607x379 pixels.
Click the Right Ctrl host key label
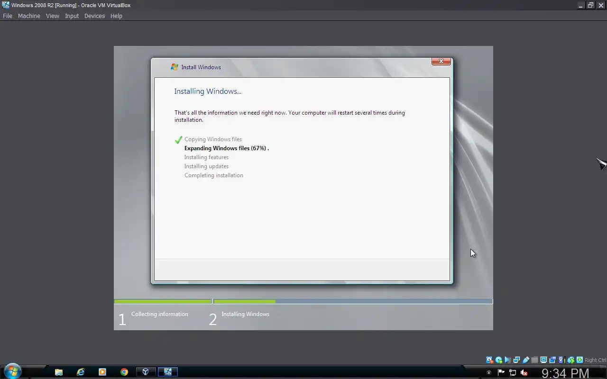pyautogui.click(x=595, y=360)
